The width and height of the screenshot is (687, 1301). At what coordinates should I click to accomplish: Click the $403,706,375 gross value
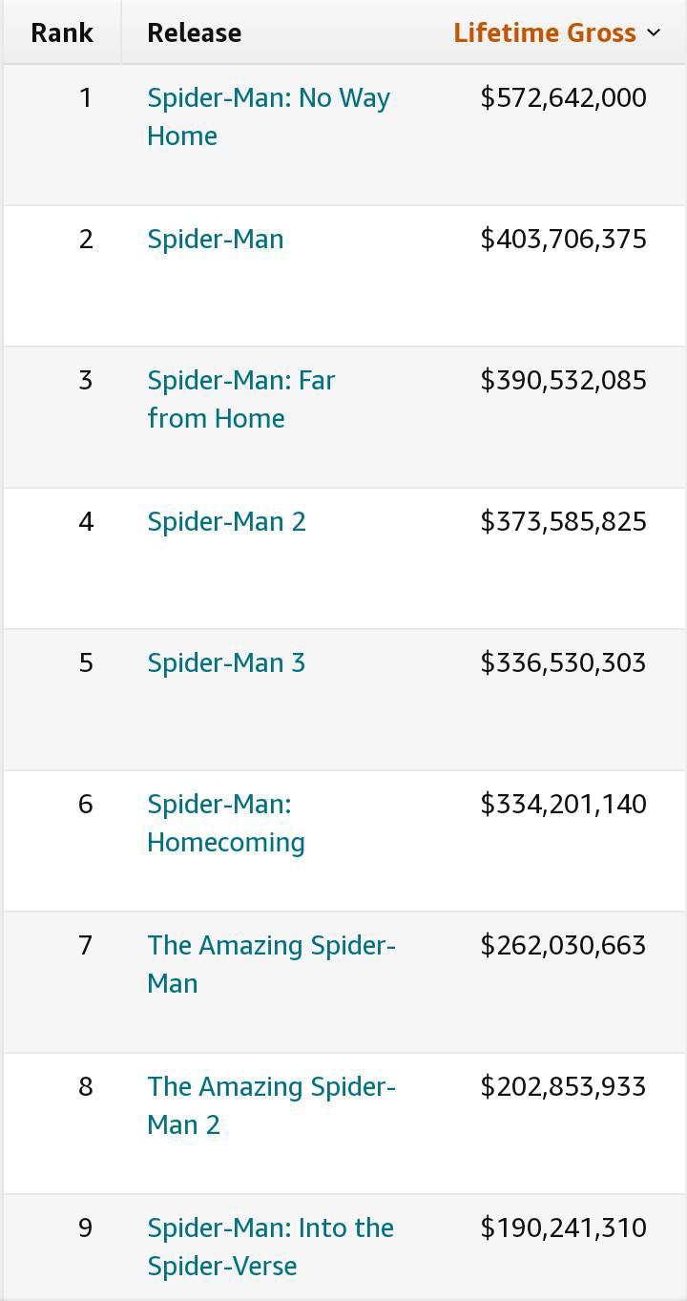click(563, 239)
